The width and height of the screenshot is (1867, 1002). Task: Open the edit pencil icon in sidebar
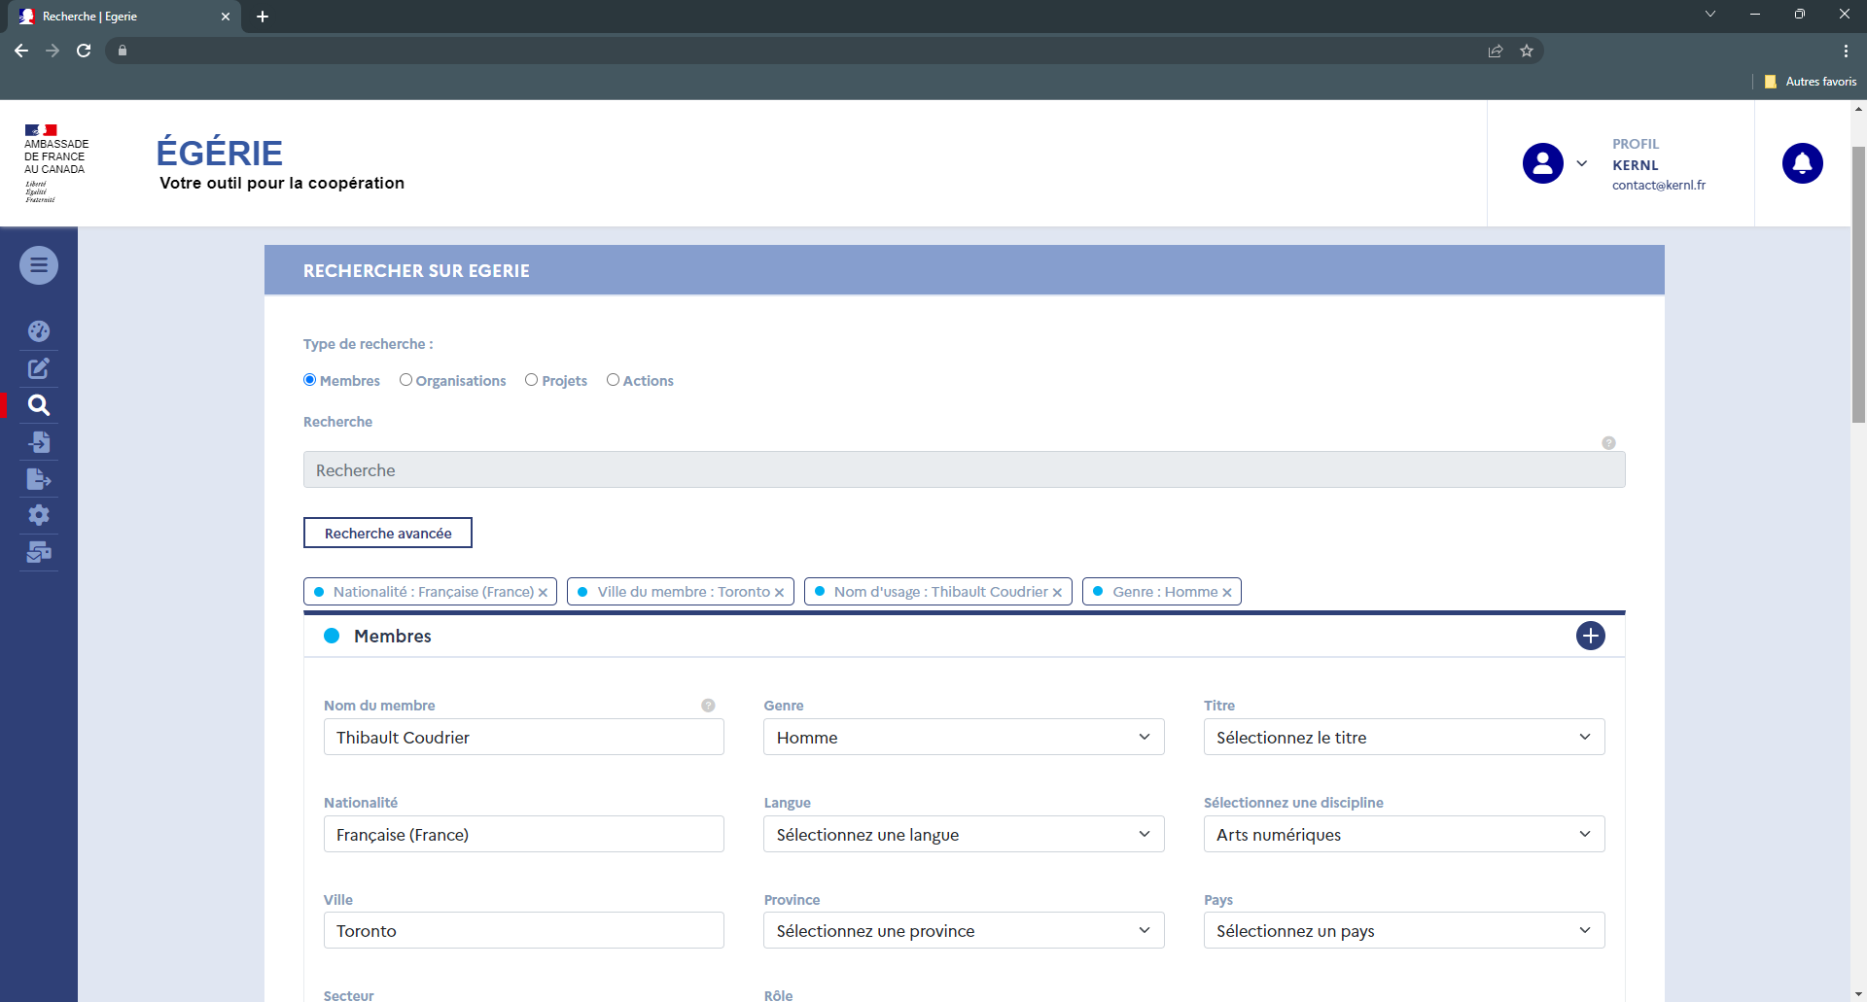[39, 368]
